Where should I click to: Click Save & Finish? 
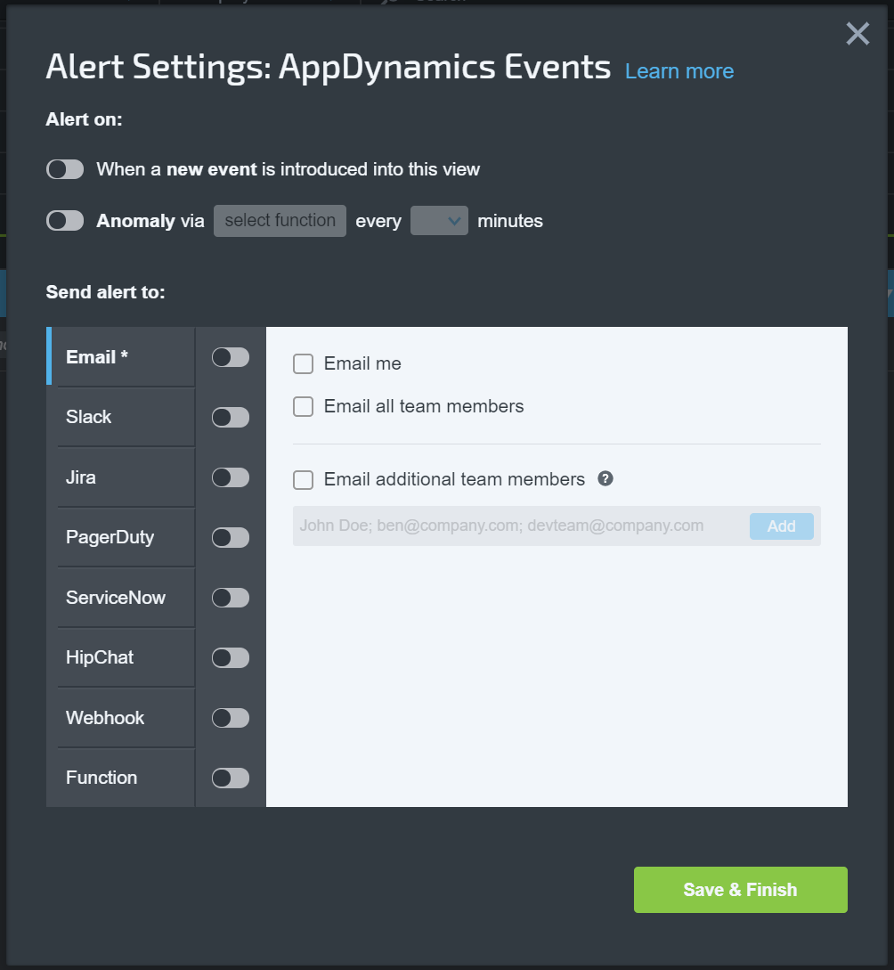pyautogui.click(x=740, y=890)
